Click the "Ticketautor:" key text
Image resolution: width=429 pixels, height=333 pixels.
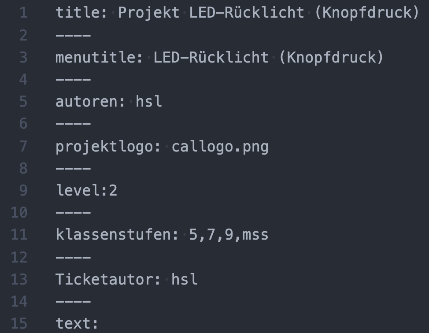coord(108,279)
